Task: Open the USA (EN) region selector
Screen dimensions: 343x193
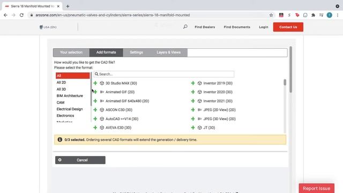Action: click(x=48, y=27)
